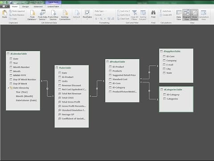Select Total COGS measure
The image size is (214, 161).
click(x=68, y=97)
